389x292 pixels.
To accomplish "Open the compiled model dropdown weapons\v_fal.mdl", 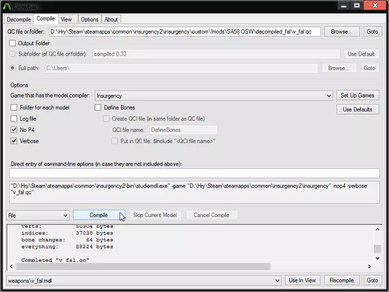I will point(143,281).
